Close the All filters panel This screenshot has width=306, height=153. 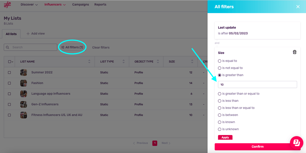click(x=298, y=6)
